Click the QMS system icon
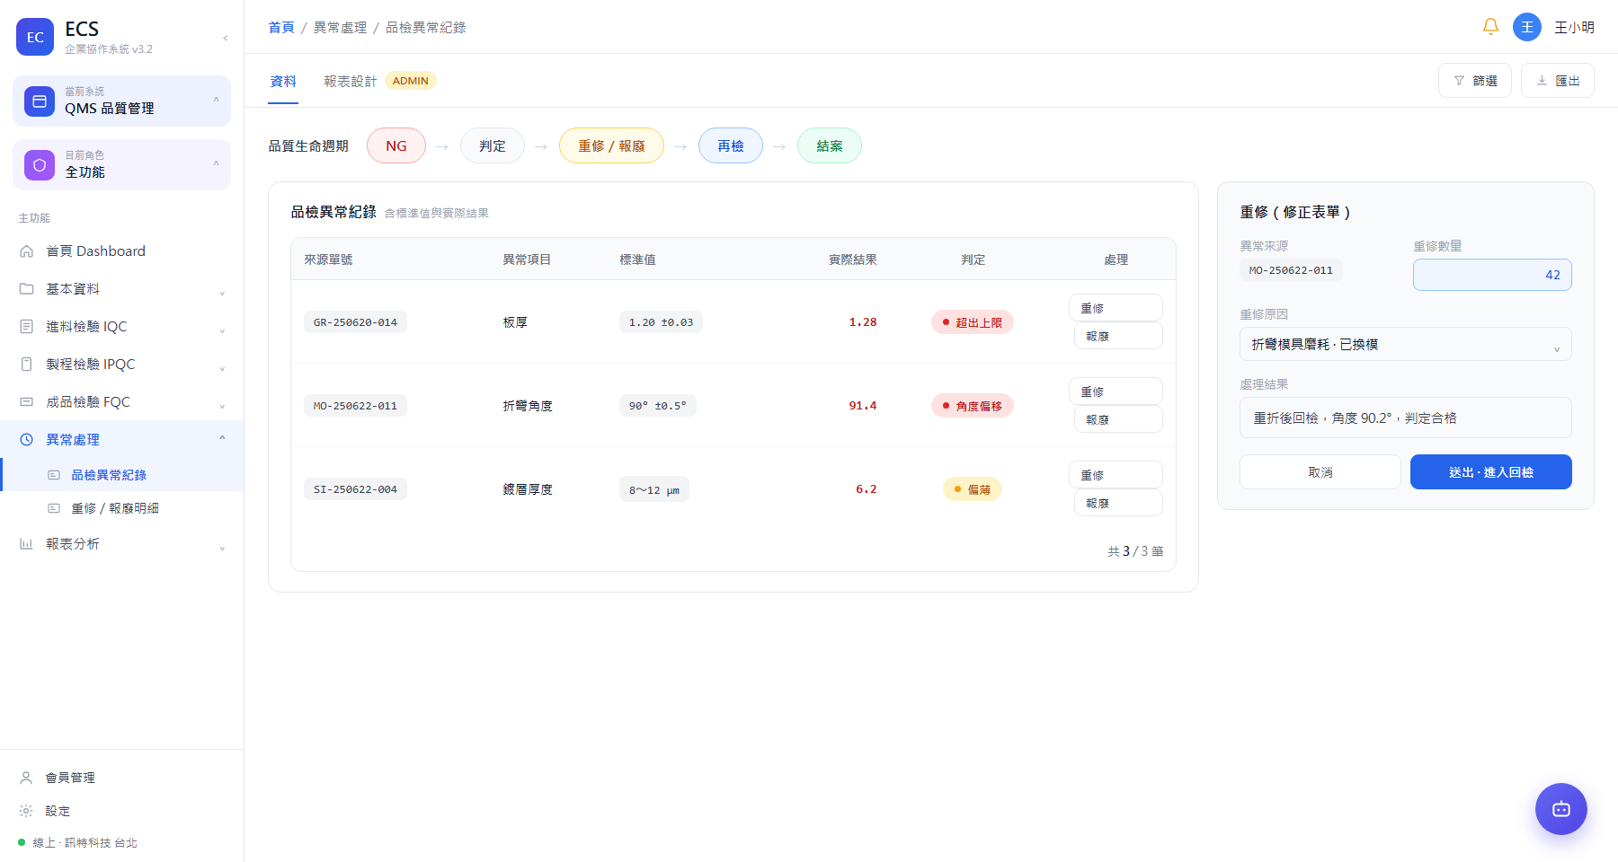The image size is (1618, 862). point(39,101)
